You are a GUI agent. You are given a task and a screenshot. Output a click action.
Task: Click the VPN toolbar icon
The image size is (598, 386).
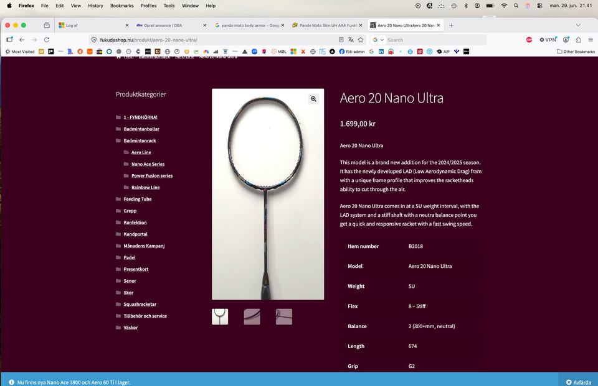tap(548, 40)
